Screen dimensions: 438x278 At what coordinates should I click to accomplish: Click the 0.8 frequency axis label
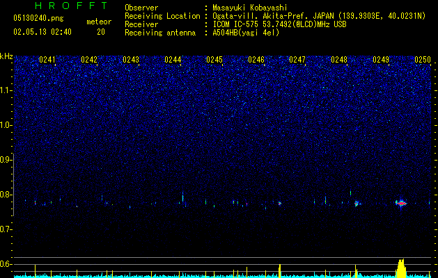click(x=6, y=195)
